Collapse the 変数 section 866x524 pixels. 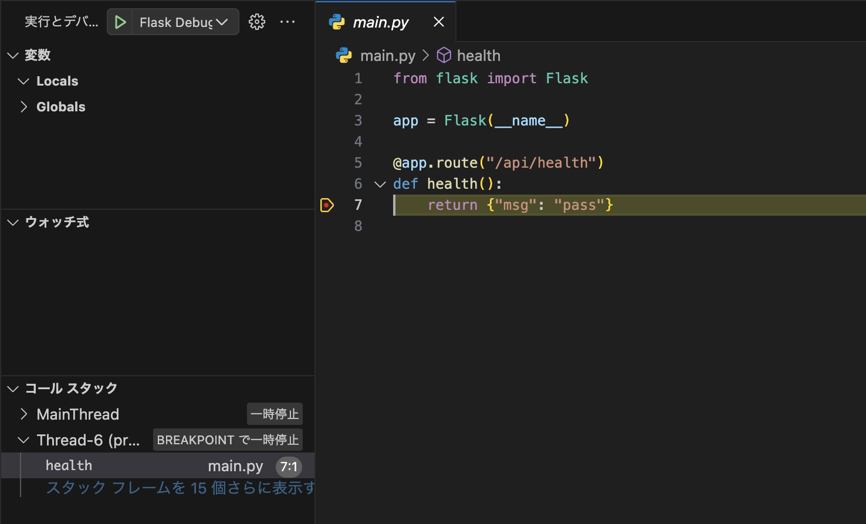coord(13,56)
